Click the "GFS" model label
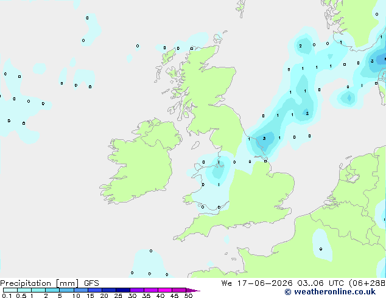Screen dimensions: 386x298 pyautogui.click(x=91, y=283)
